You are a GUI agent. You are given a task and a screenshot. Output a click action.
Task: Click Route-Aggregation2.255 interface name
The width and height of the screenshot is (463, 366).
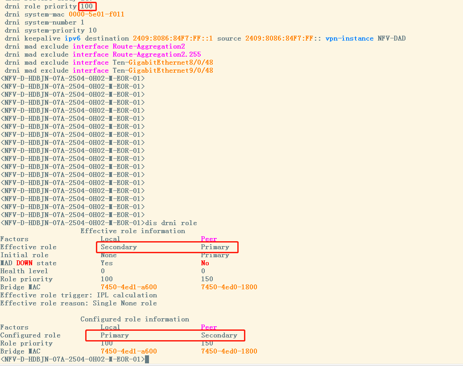pyautogui.click(x=157, y=54)
